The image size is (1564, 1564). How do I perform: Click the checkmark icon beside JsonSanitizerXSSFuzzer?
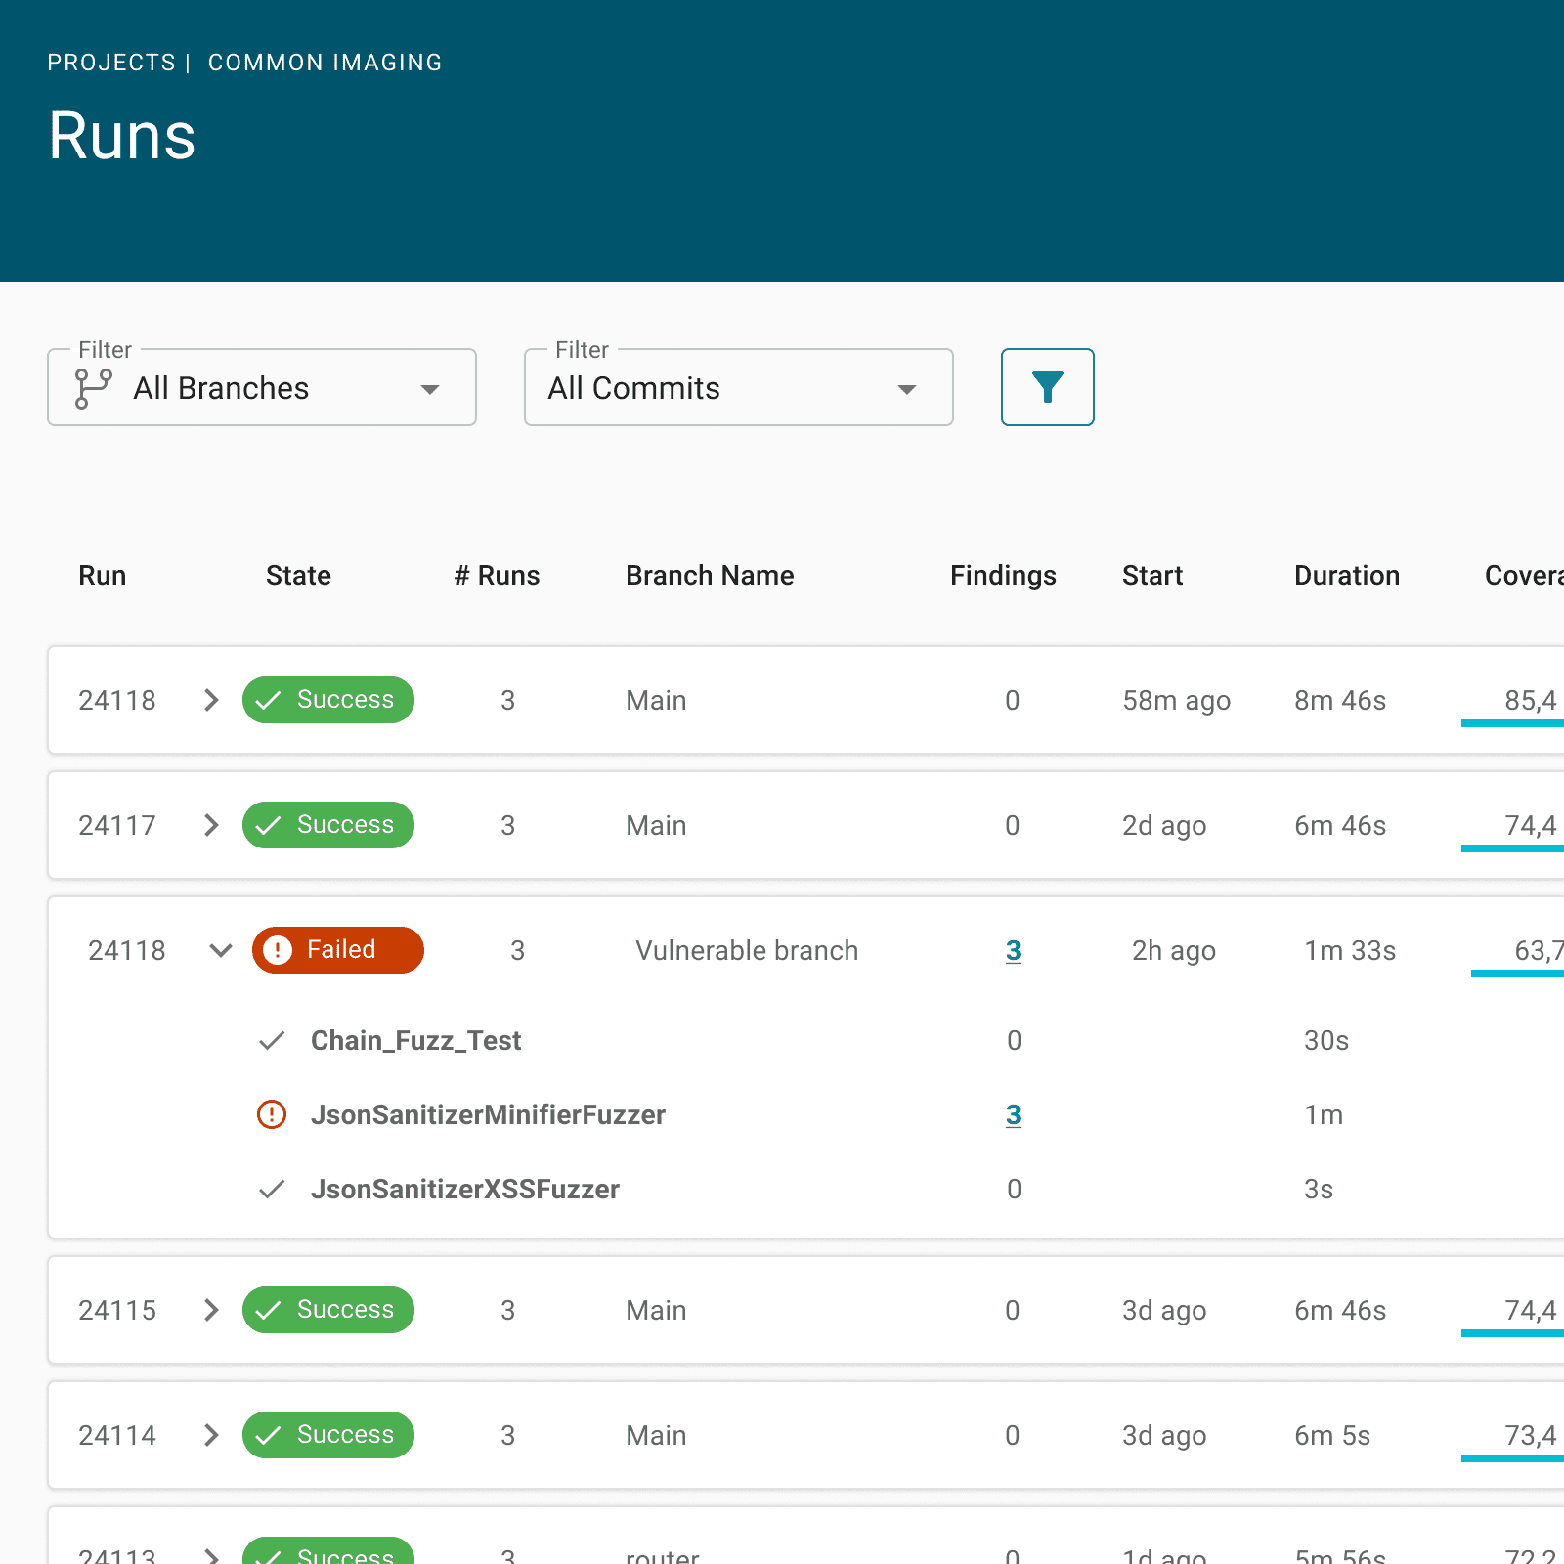[272, 1189]
